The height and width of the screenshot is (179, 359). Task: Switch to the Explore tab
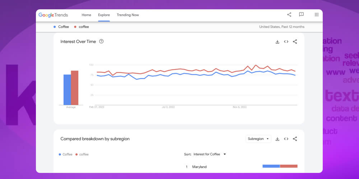point(104,15)
